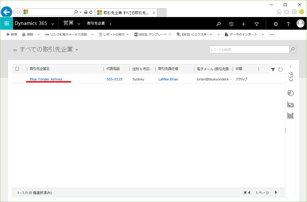Click the 削除 command

click(28, 34)
